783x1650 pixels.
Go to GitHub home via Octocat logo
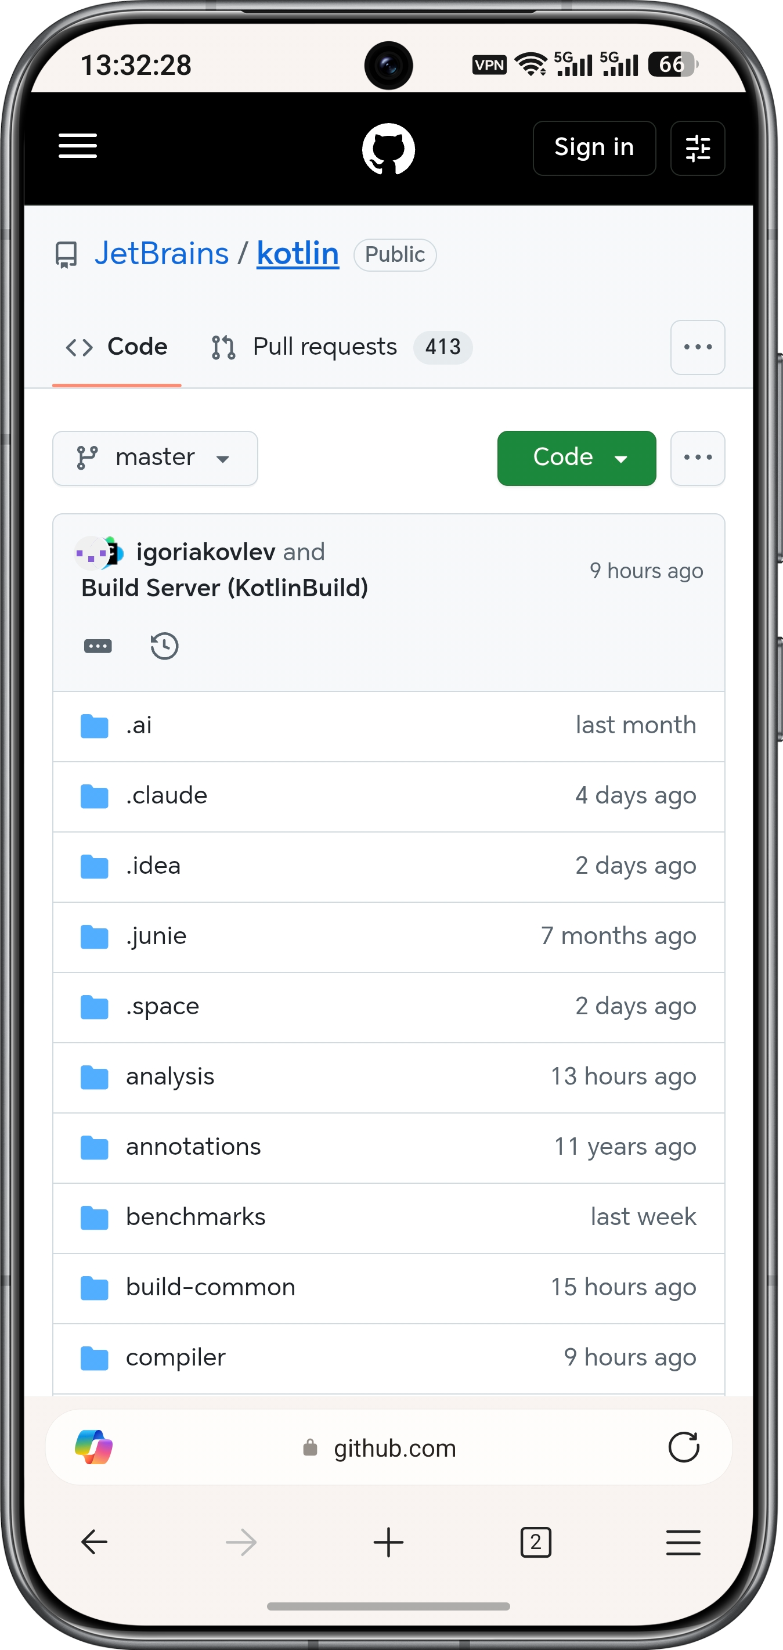pyautogui.click(x=388, y=149)
